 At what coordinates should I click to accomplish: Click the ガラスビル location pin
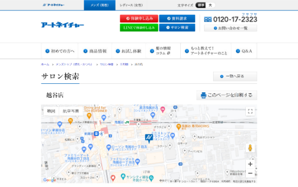pos(169,126)
